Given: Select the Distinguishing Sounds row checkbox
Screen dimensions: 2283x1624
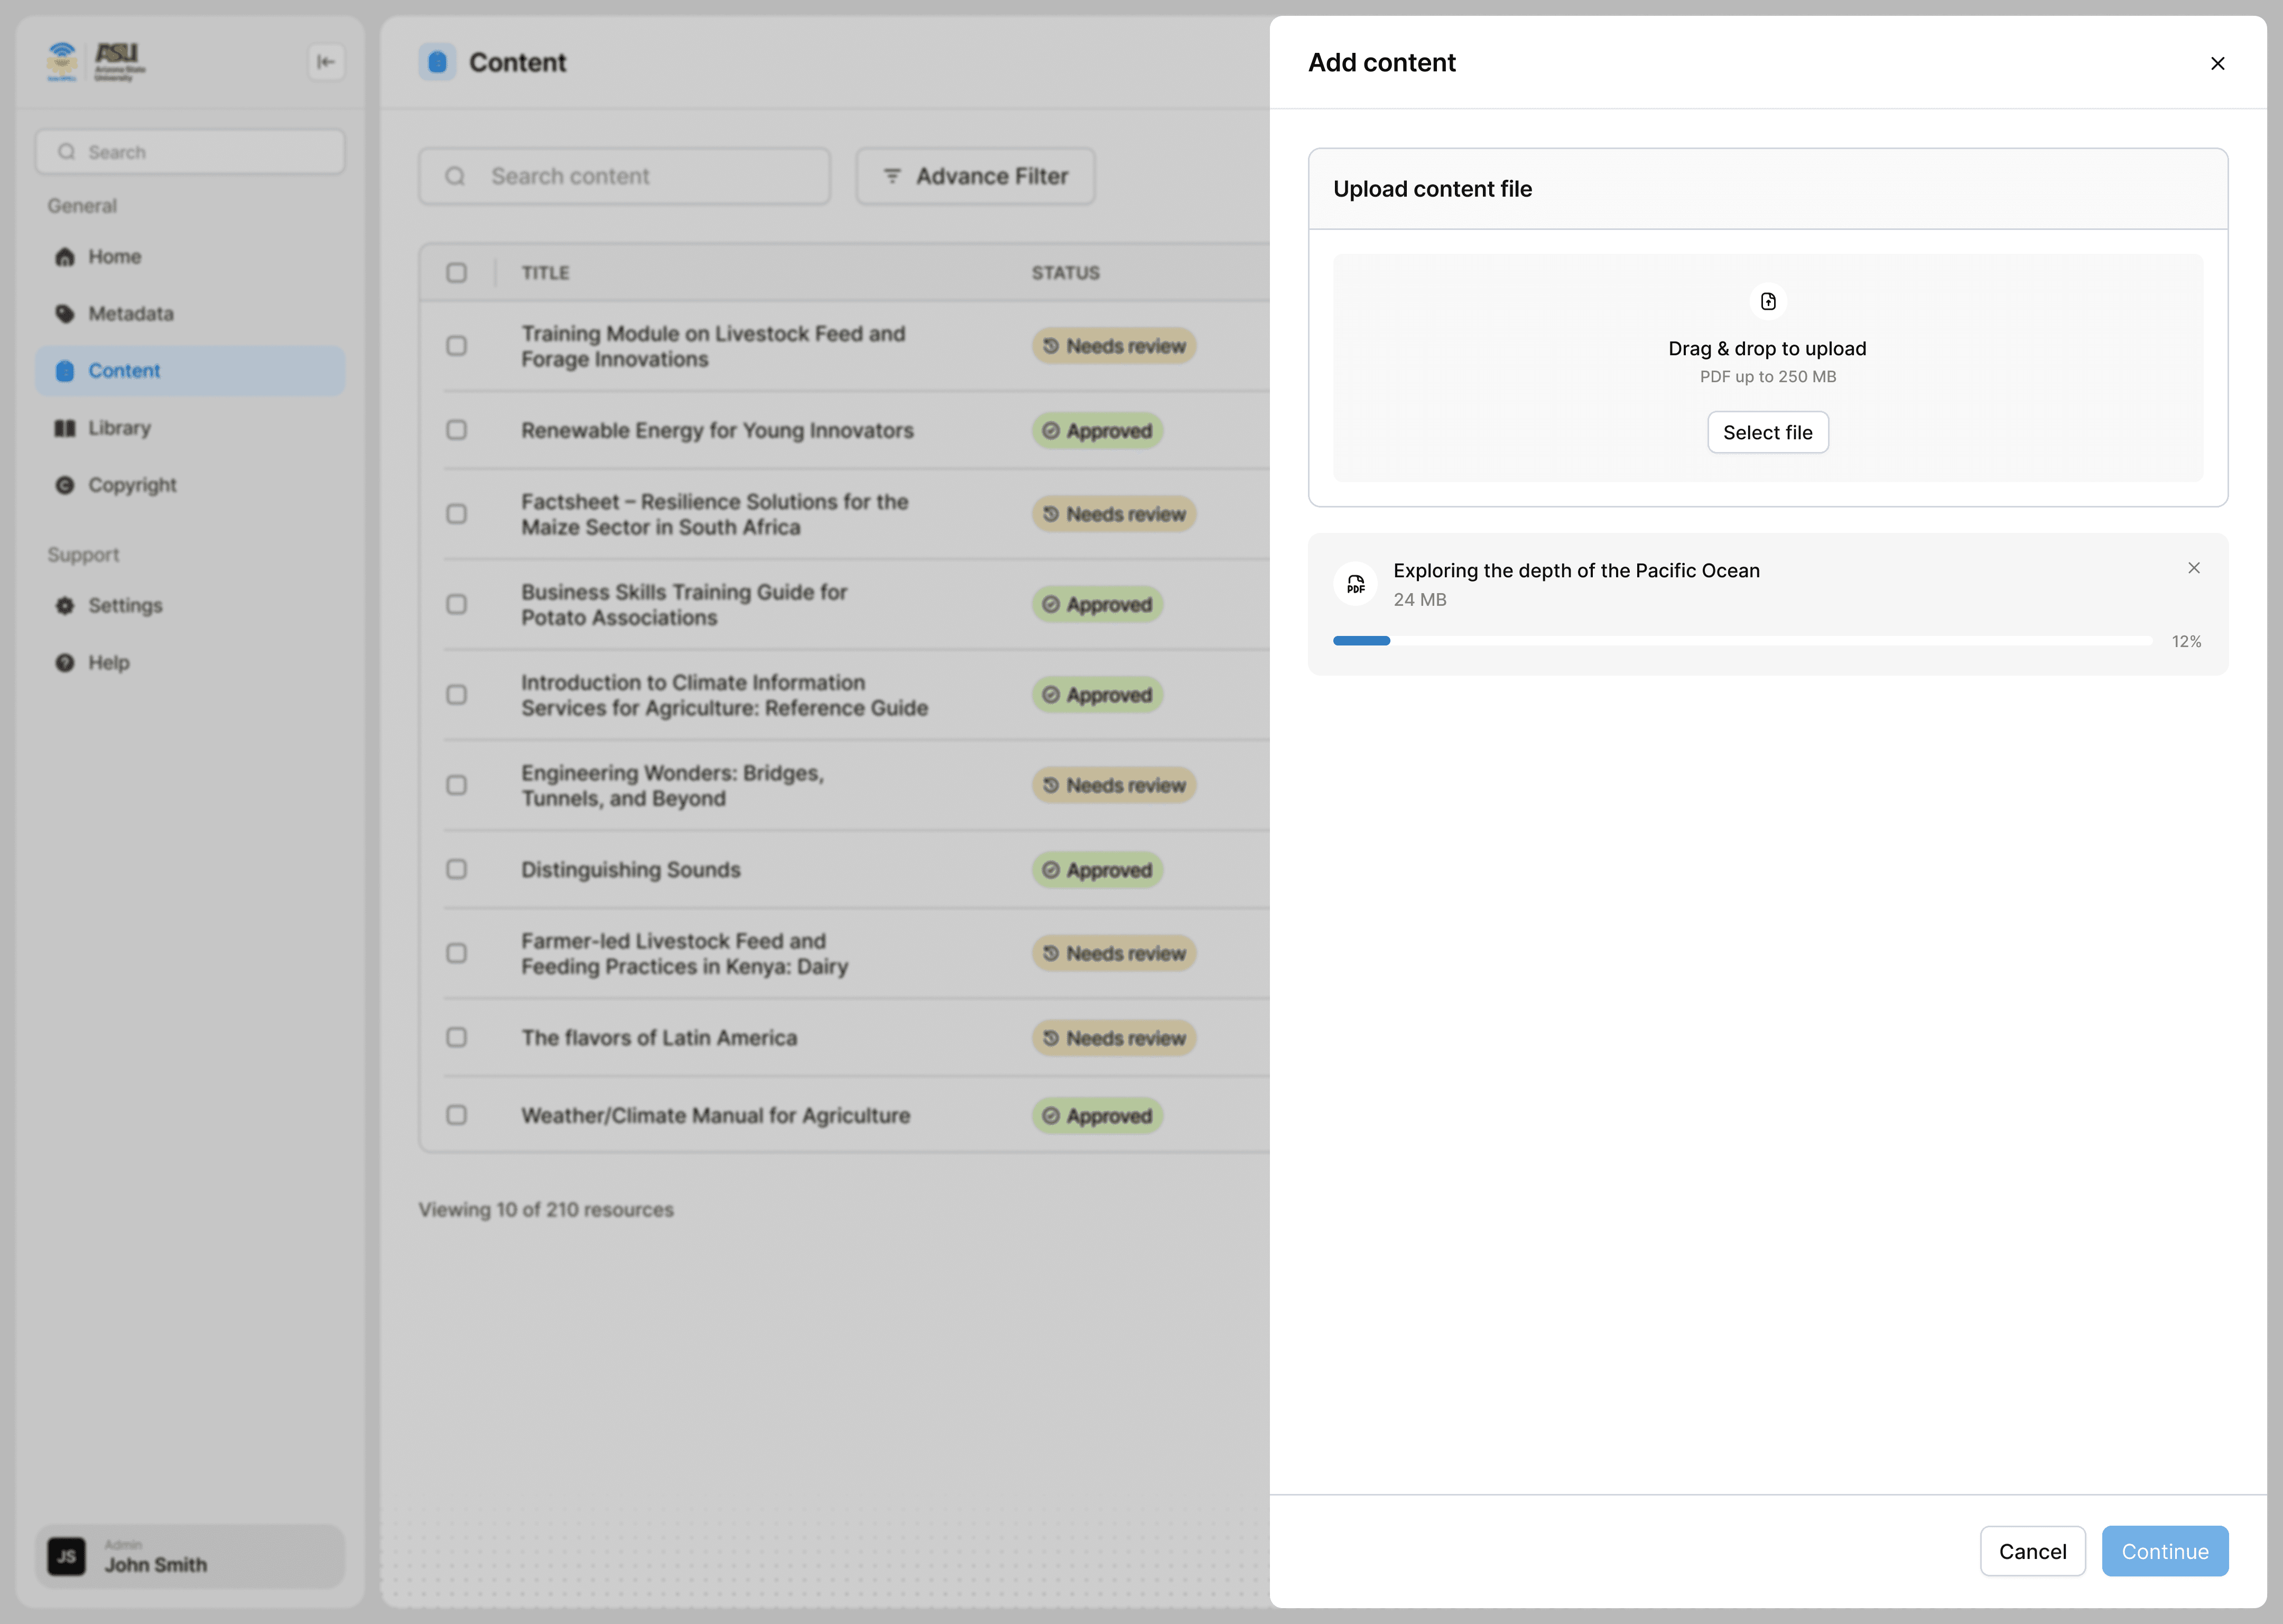Looking at the screenshot, I should tap(456, 869).
